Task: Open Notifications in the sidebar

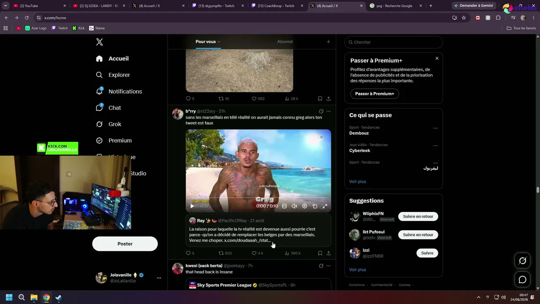Action: point(119,91)
